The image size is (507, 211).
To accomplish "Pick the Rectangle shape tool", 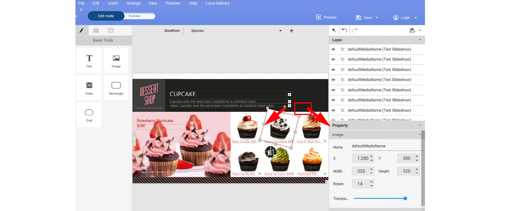I will pos(116,88).
